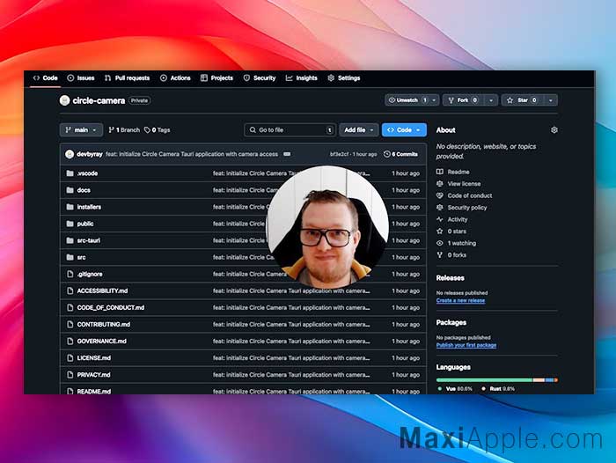Click the green Vue language bar segment
Image resolution: width=616 pixels, height=463 pixels.
coord(484,380)
